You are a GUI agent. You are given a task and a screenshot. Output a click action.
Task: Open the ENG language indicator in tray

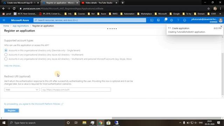tap(201, 123)
